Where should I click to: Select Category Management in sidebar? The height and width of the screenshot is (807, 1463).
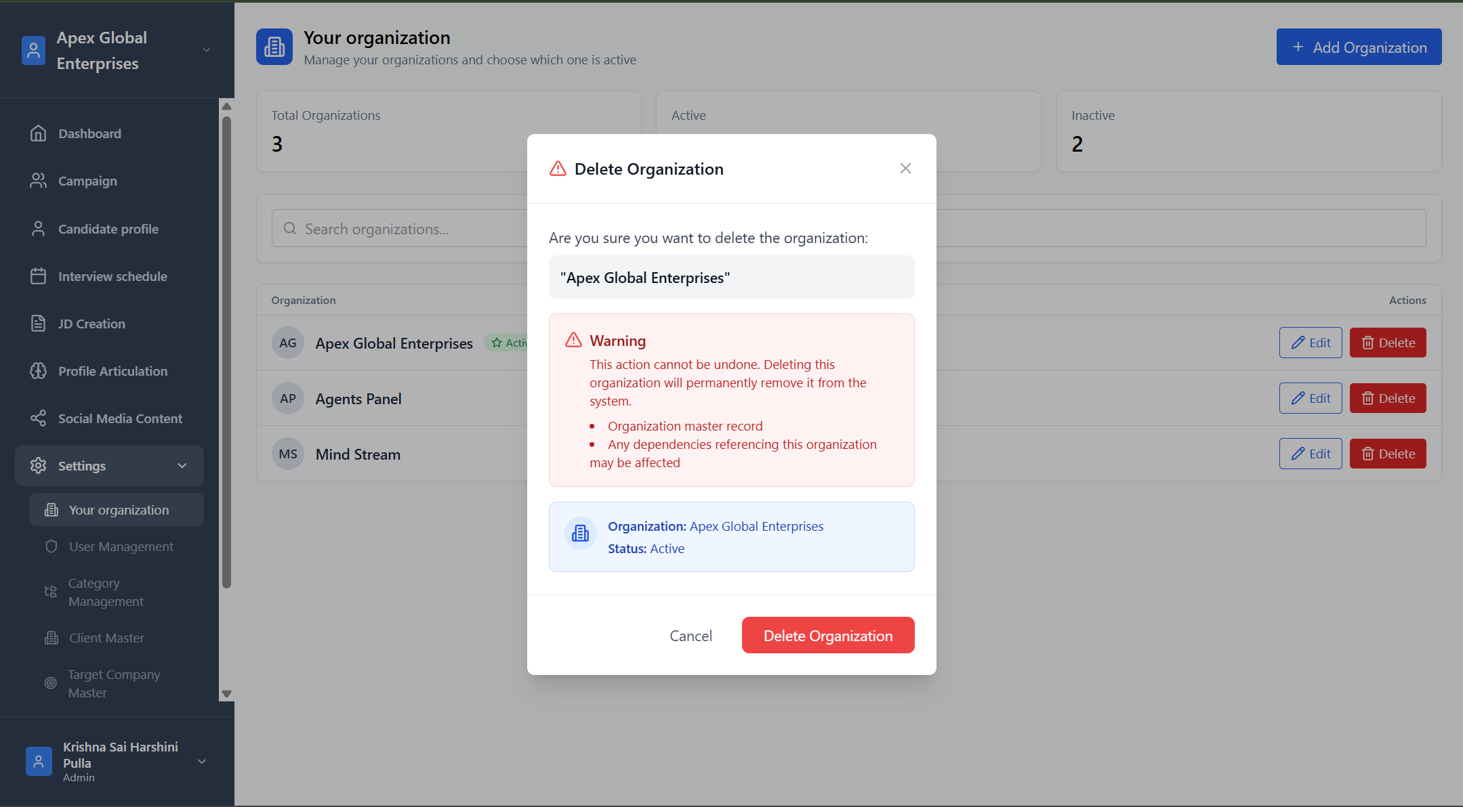[x=106, y=592]
